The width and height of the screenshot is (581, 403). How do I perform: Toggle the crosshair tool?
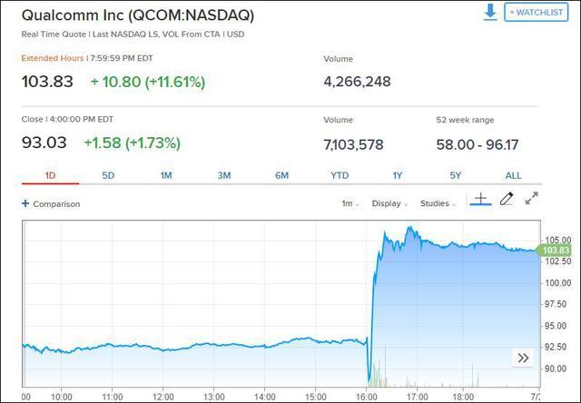(480, 199)
